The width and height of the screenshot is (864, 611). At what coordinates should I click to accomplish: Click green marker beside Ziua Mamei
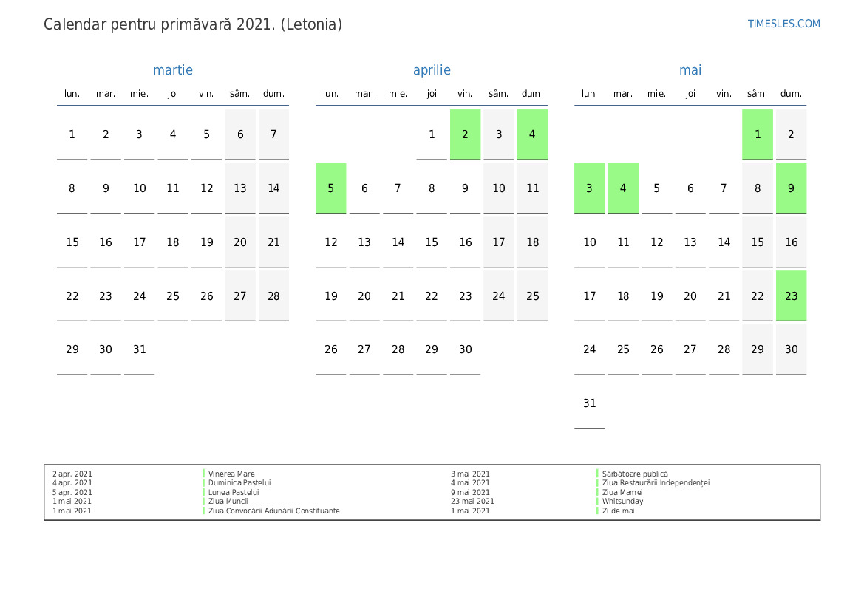tap(597, 492)
